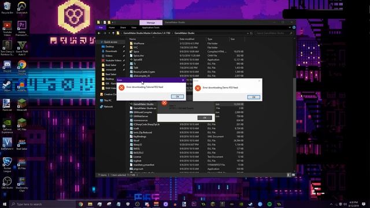The image size is (370, 208).
Task: Launch Audacity from the desktop
Action: 22,86
